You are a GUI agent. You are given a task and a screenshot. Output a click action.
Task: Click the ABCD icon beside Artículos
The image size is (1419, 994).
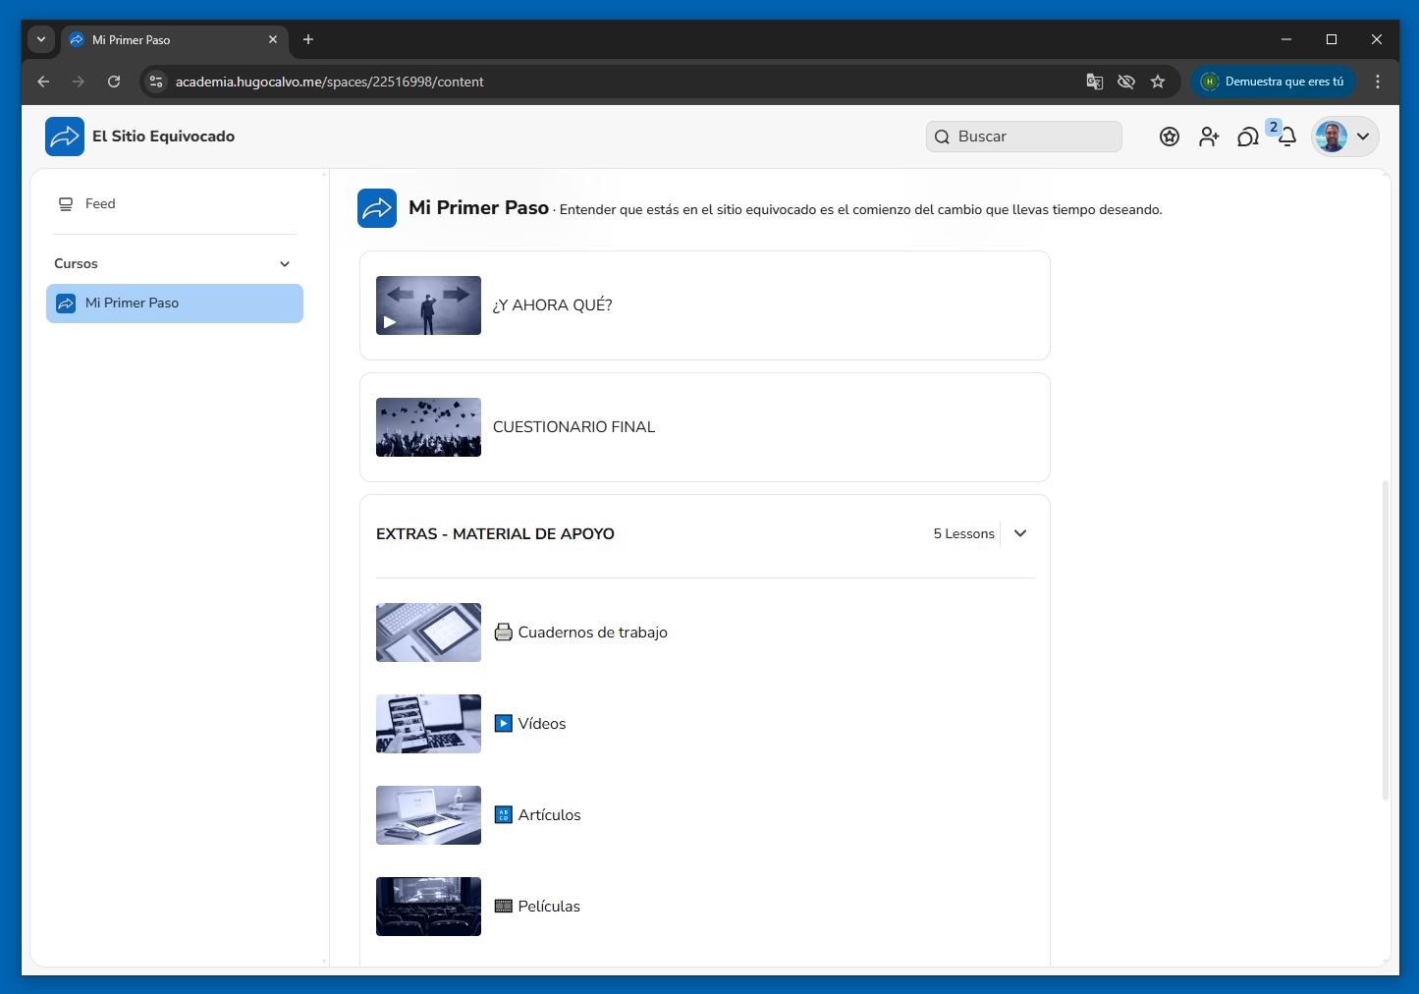pyautogui.click(x=503, y=815)
